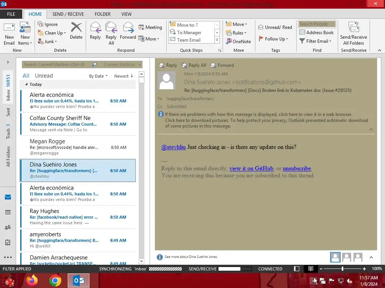The image size is (385, 288).
Task: Open the By Date arrange dropdown
Action: (98, 76)
